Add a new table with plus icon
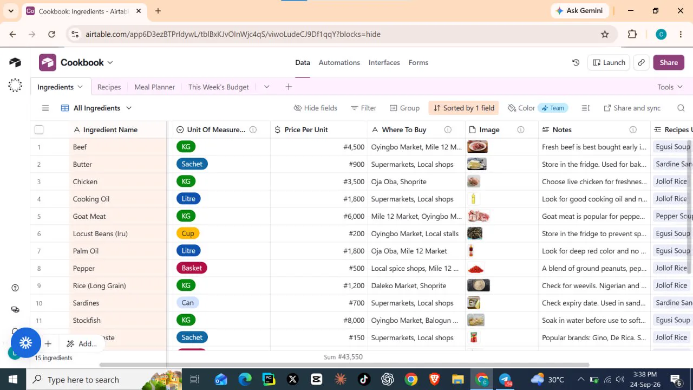The image size is (693, 390). (x=289, y=87)
